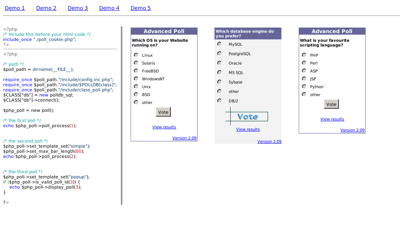Select Python in the scripting language poll

(x=304, y=86)
